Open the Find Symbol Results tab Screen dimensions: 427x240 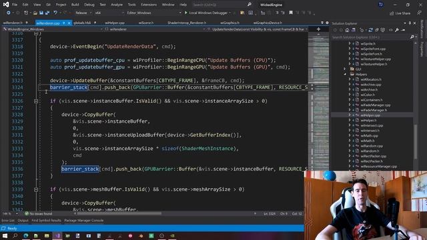pyautogui.click(x=46, y=221)
